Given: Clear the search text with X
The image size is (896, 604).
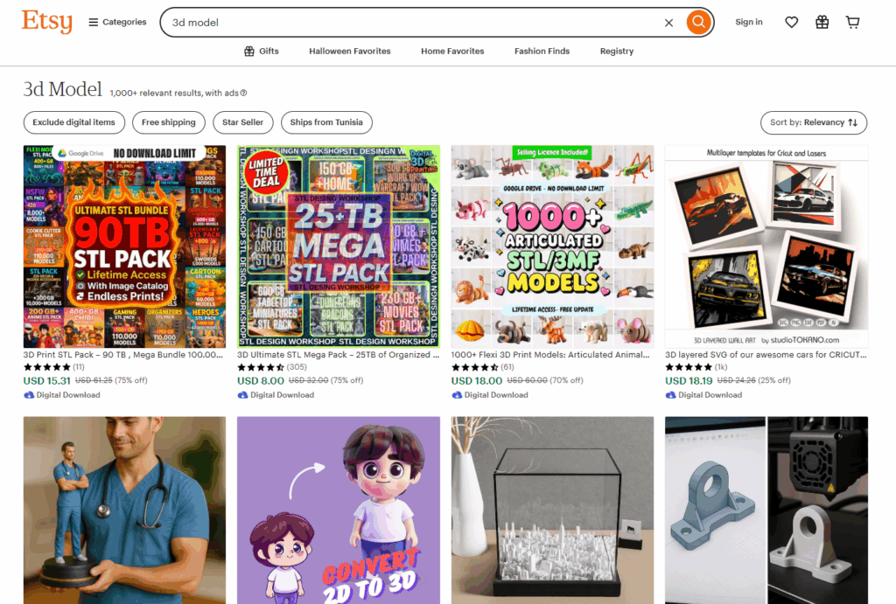Looking at the screenshot, I should click(x=668, y=22).
